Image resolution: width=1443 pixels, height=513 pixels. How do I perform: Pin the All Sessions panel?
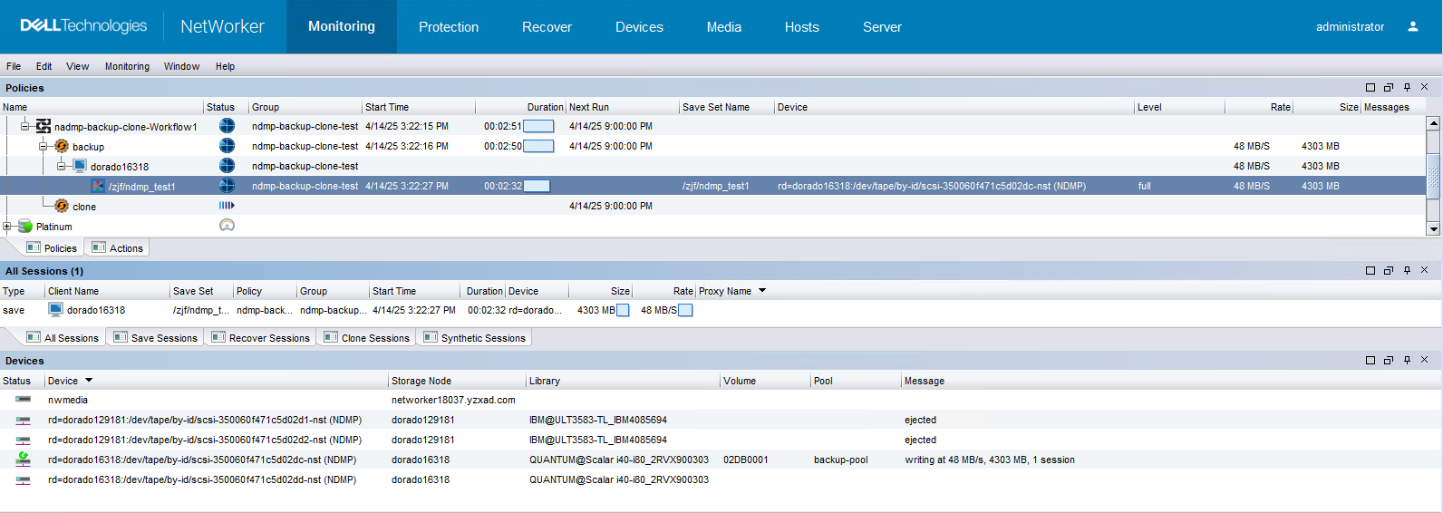click(1407, 270)
